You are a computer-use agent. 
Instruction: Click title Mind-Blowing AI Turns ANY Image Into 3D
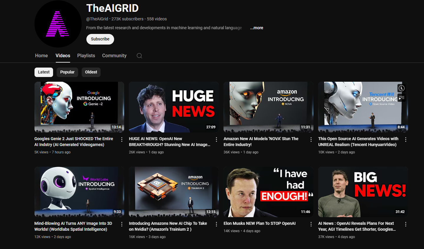coord(73,226)
